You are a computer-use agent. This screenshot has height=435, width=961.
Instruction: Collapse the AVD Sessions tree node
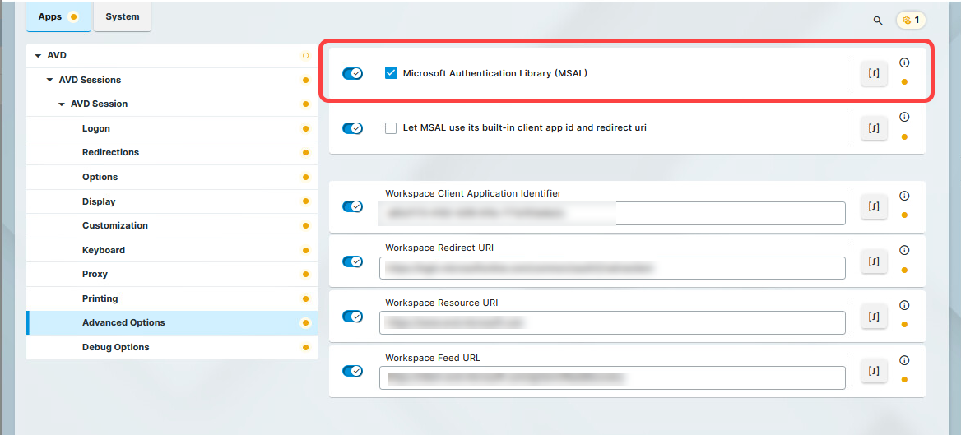[49, 81]
